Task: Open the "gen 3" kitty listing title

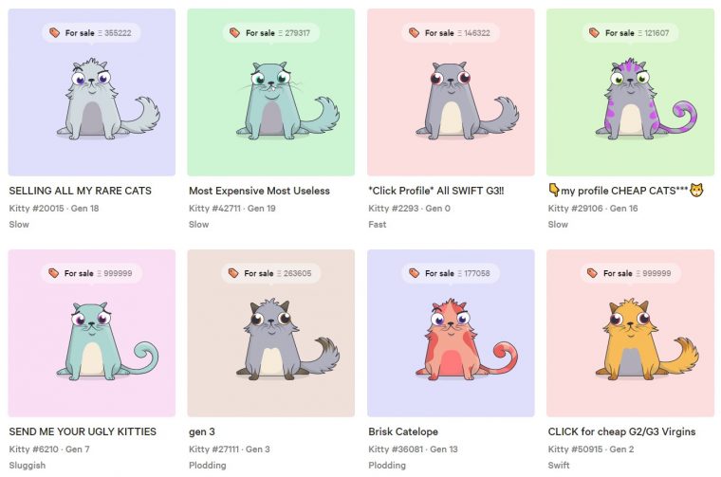Action: pyautogui.click(x=202, y=432)
